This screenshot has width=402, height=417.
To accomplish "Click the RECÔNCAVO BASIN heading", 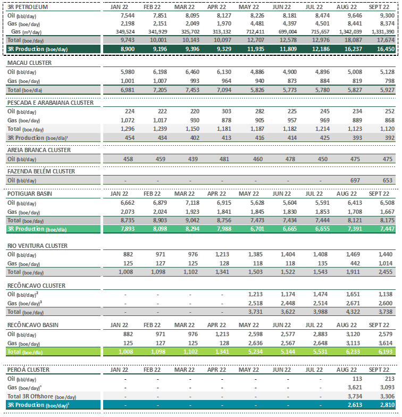I will pyautogui.click(x=33, y=326).
